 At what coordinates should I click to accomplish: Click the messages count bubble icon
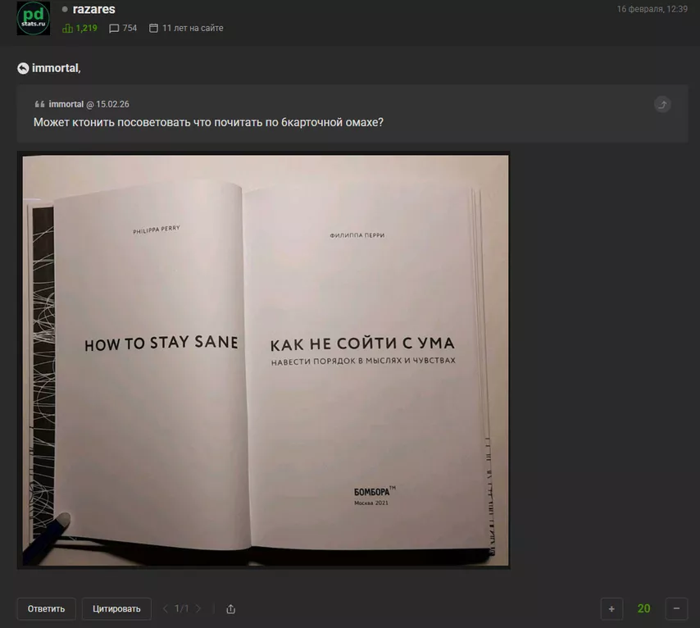click(114, 28)
